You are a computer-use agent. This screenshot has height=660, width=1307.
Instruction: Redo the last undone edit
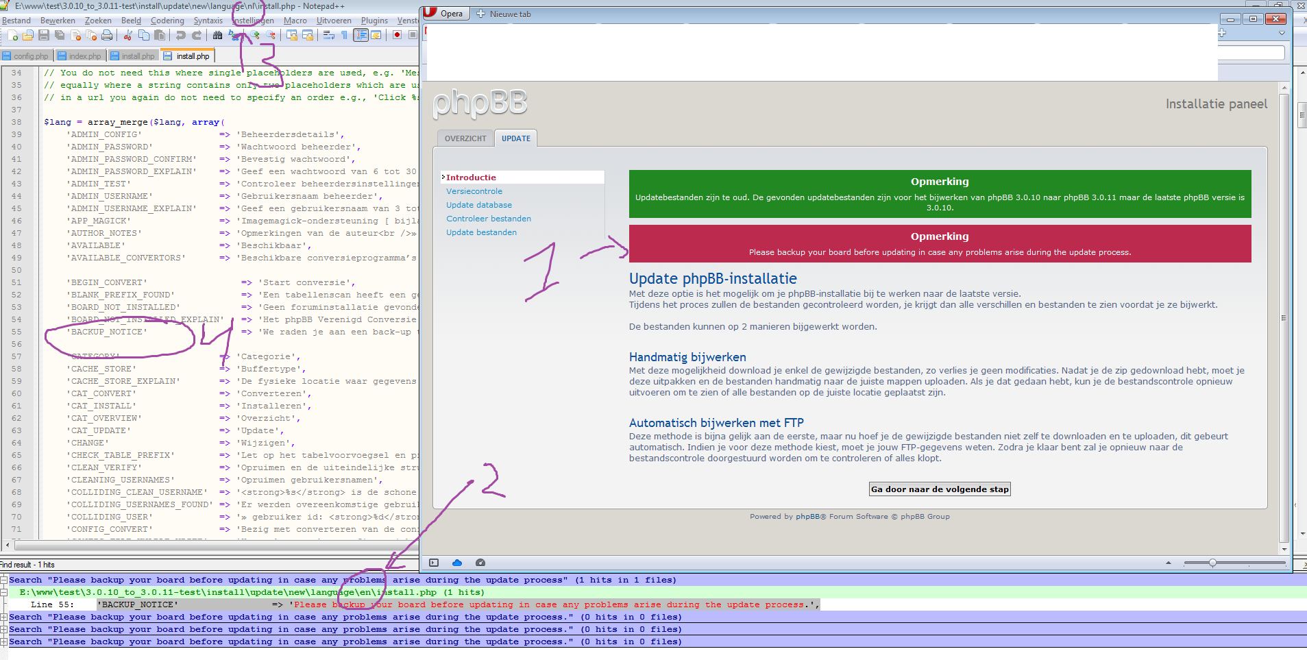click(x=197, y=35)
